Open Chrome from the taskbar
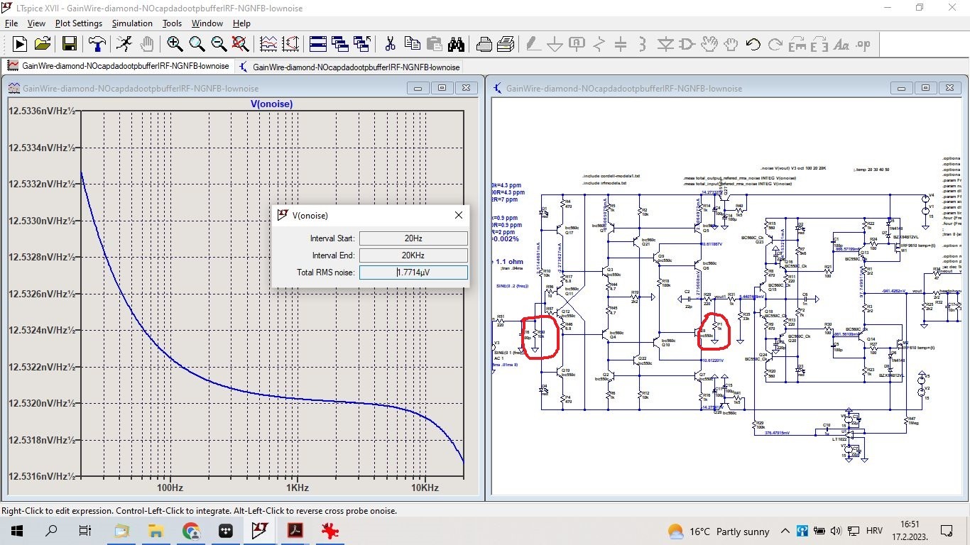This screenshot has width=970, height=545. tap(191, 530)
